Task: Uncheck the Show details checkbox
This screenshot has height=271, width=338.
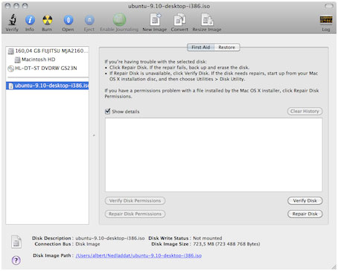Action: [x=107, y=111]
